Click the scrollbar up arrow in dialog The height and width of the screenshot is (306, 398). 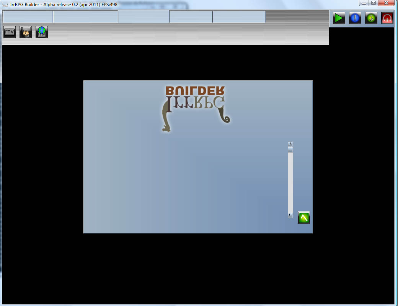click(x=290, y=144)
